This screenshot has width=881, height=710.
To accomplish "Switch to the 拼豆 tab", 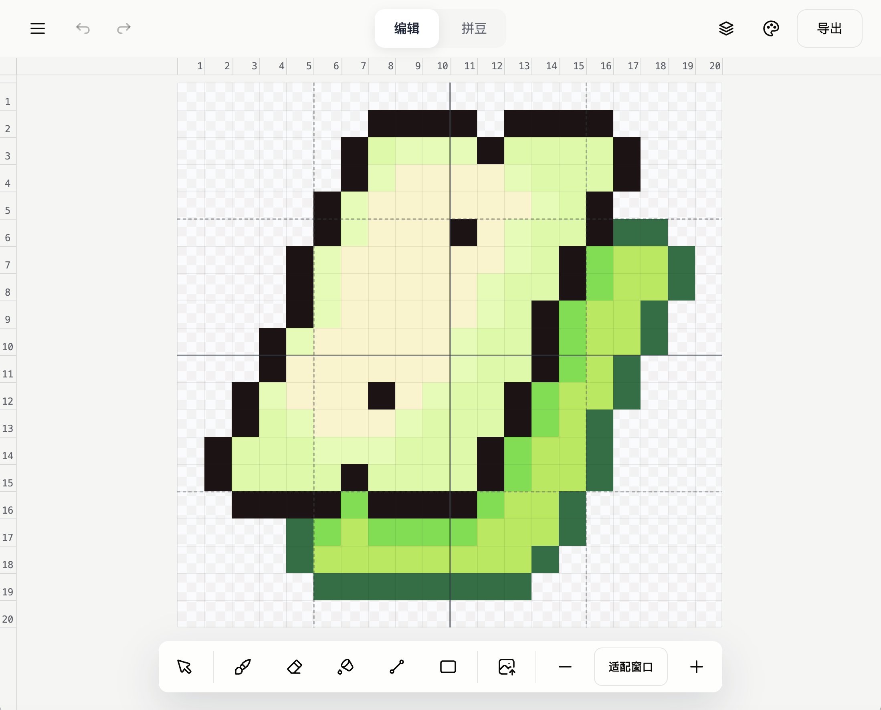I will point(474,28).
